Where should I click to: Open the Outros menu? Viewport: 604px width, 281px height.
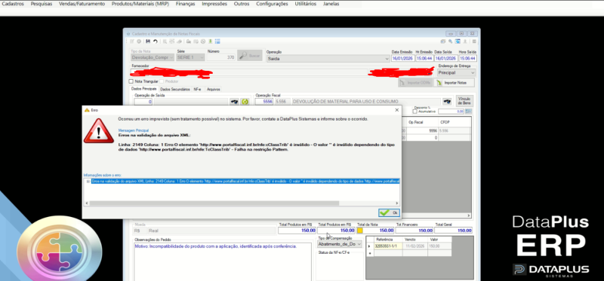tap(242, 4)
